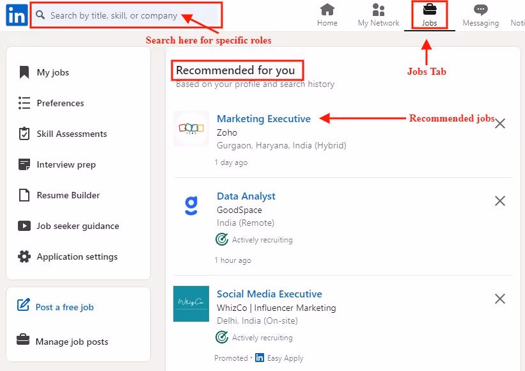Screen dimensions: 525x371
Task: Select the Jobs briefcase icon
Action: (428, 10)
